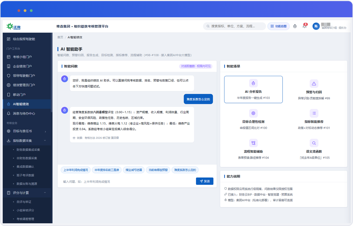Click the 发送 send button
This screenshot has width=353, height=226.
click(205, 181)
